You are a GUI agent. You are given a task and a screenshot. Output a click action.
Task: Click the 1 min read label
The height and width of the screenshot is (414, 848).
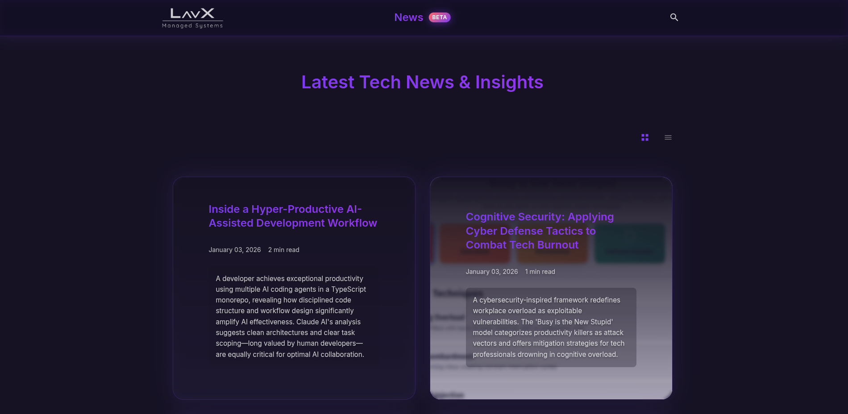click(540, 271)
